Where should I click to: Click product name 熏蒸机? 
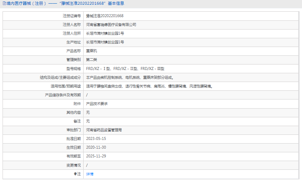[x=92, y=51]
